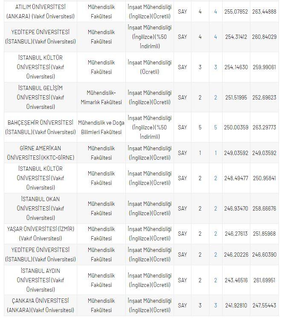Open blue number 2 in Yaşar Üniversitesi row

click(x=215, y=234)
